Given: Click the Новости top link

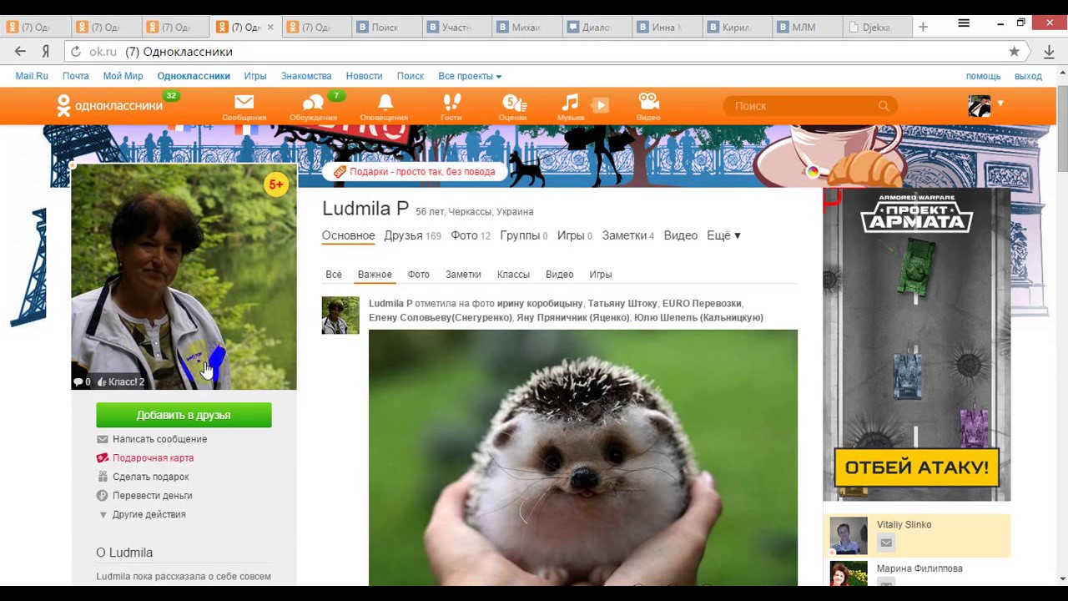Looking at the screenshot, I should point(364,76).
